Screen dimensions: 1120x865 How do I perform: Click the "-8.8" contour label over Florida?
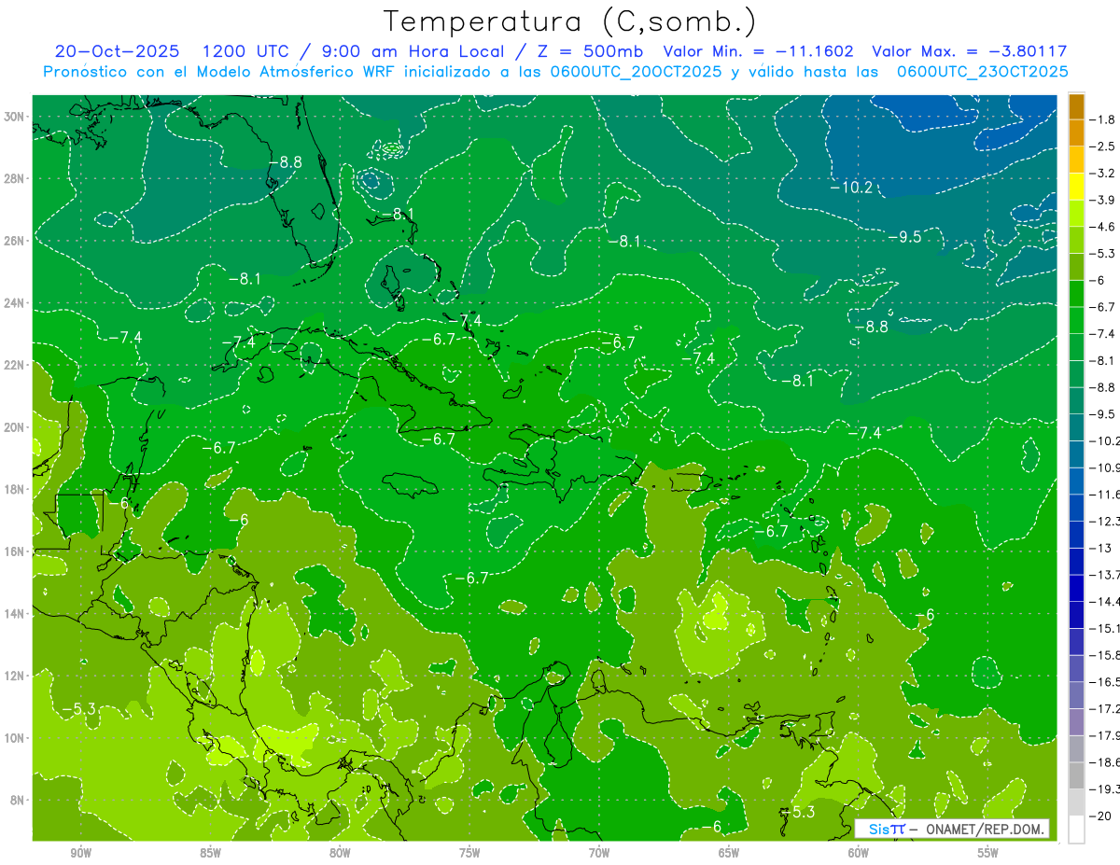[284, 161]
